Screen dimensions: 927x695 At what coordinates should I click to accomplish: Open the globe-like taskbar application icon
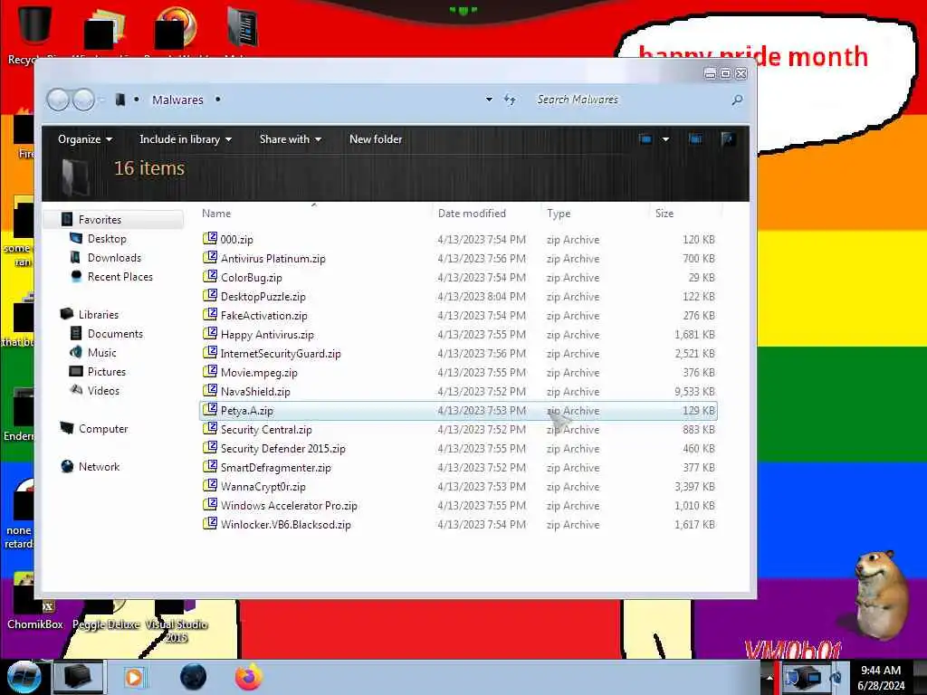pyautogui.click(x=194, y=677)
